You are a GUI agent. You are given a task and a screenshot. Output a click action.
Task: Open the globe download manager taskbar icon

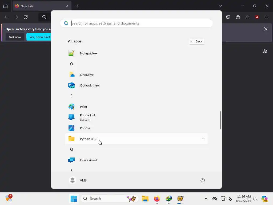click(x=168, y=199)
